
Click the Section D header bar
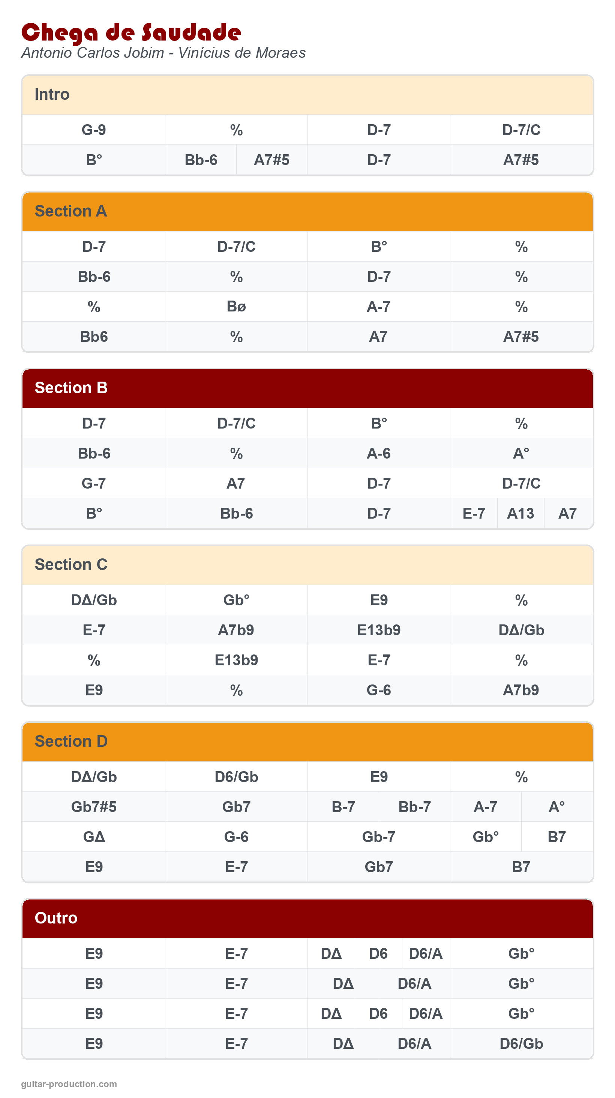click(x=307, y=742)
